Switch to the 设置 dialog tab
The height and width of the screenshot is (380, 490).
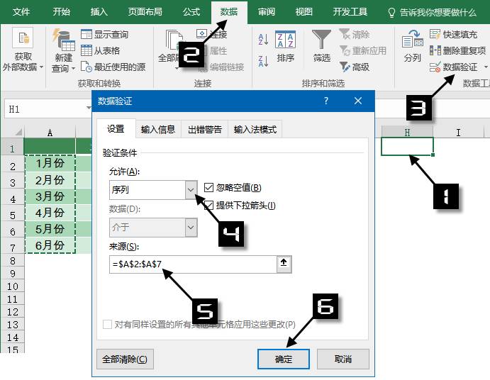116,128
